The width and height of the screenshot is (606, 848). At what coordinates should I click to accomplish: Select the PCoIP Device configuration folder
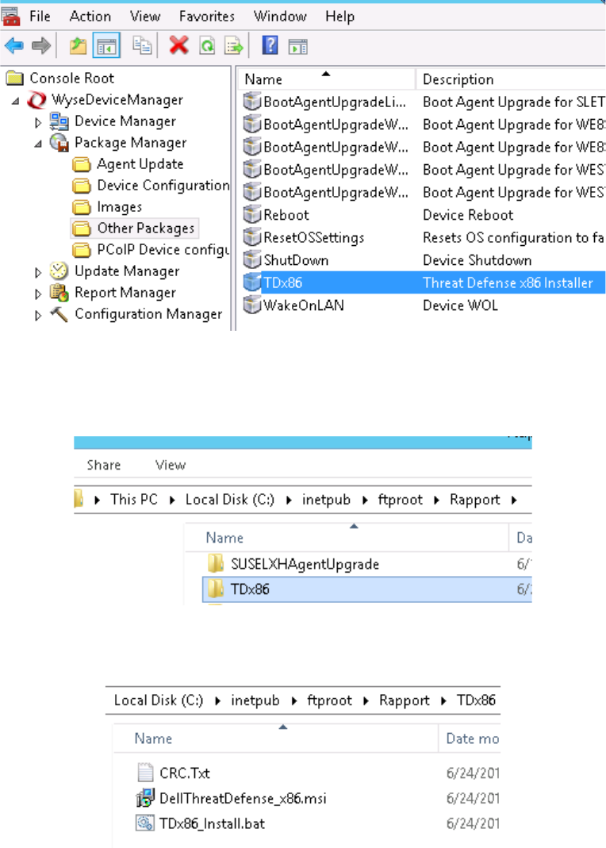coord(151,250)
